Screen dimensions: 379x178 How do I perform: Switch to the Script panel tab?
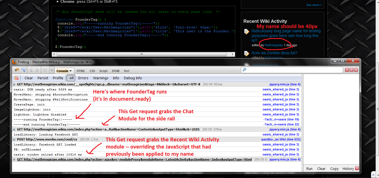point(103,71)
